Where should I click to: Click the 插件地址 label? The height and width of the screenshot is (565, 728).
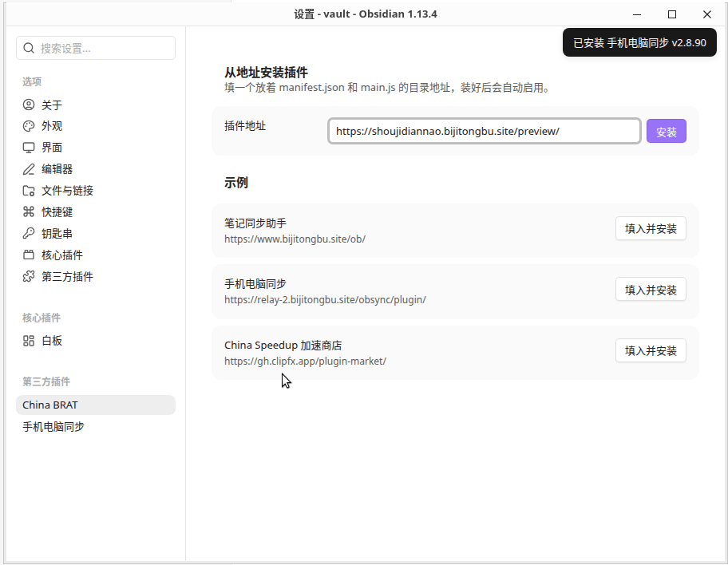pyautogui.click(x=245, y=126)
